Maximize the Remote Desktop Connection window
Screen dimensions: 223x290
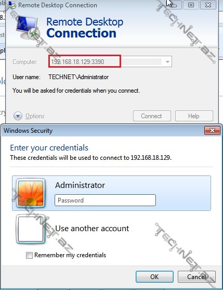click(191, 5)
